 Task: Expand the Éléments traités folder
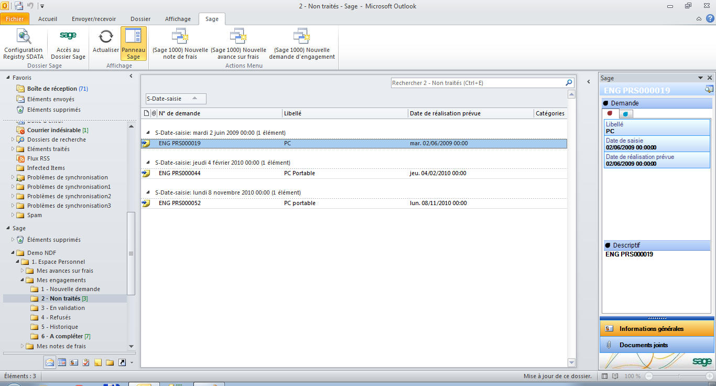coord(14,149)
